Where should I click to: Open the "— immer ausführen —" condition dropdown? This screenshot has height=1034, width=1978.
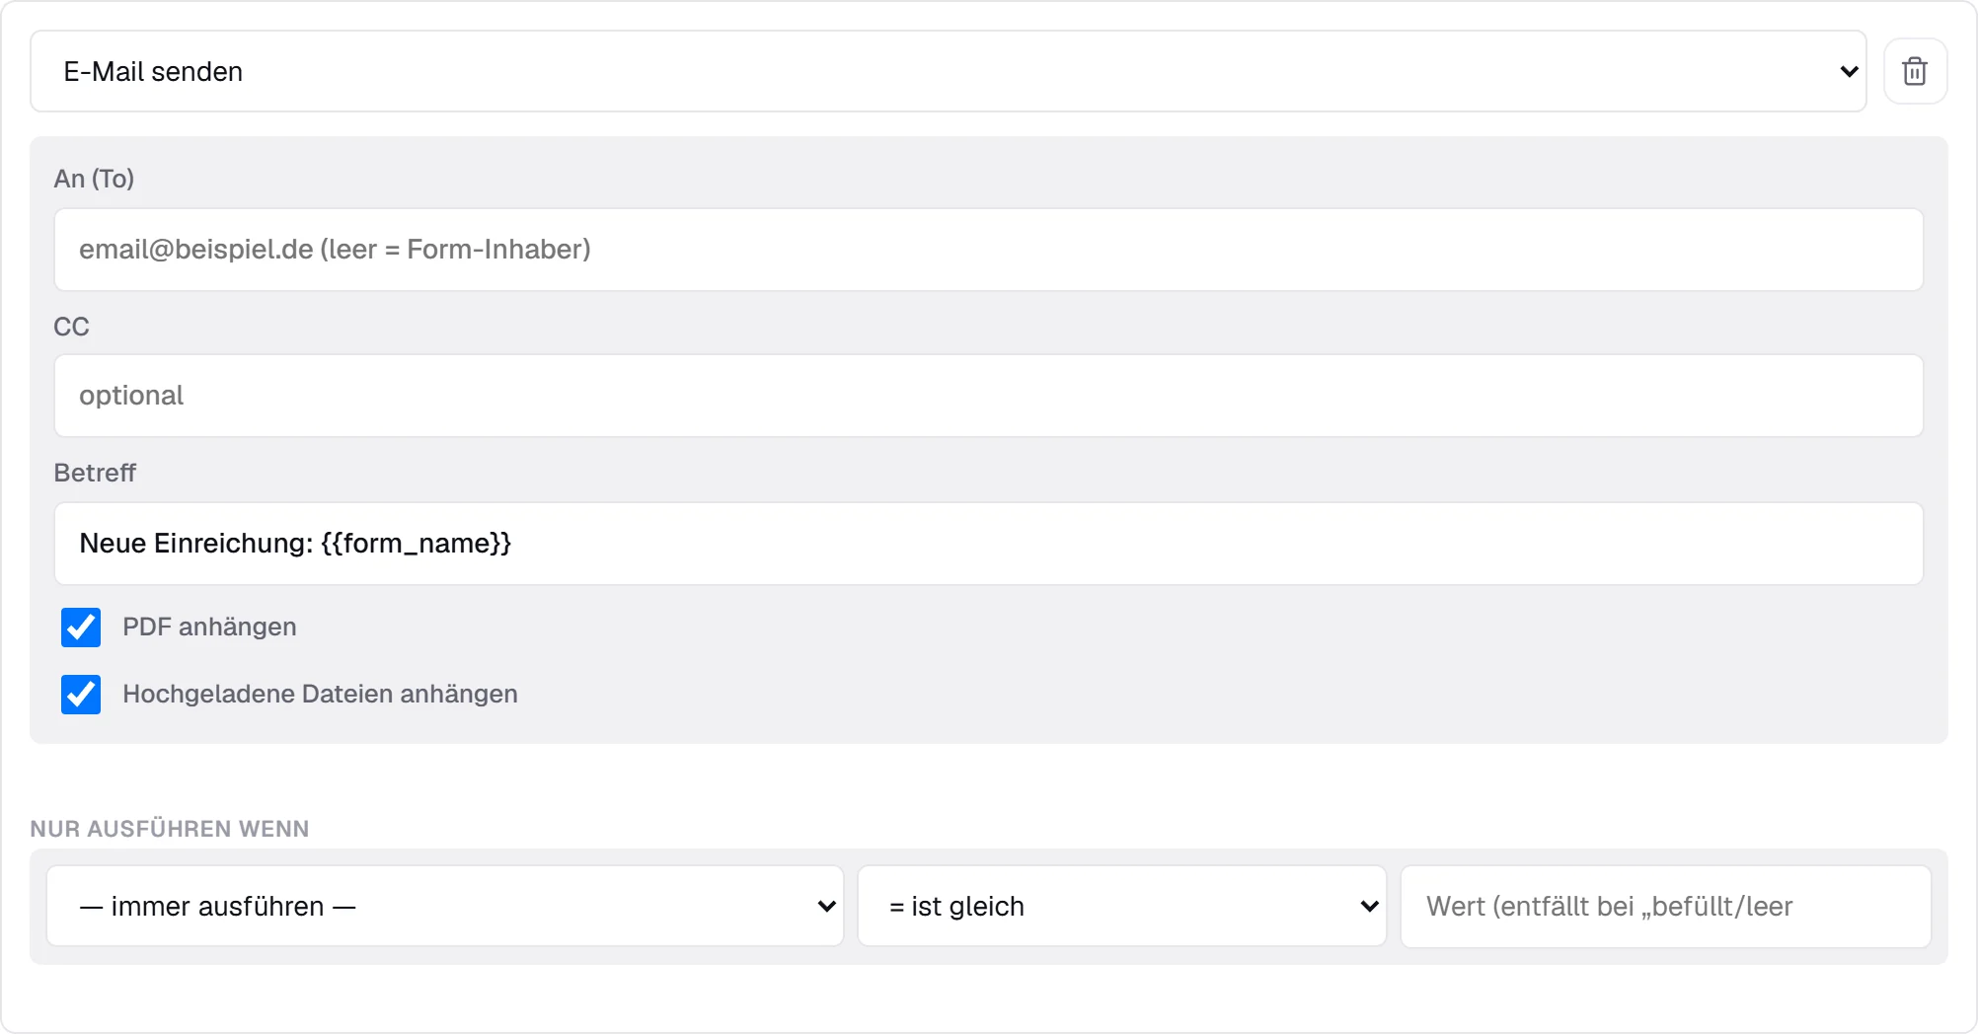click(445, 907)
